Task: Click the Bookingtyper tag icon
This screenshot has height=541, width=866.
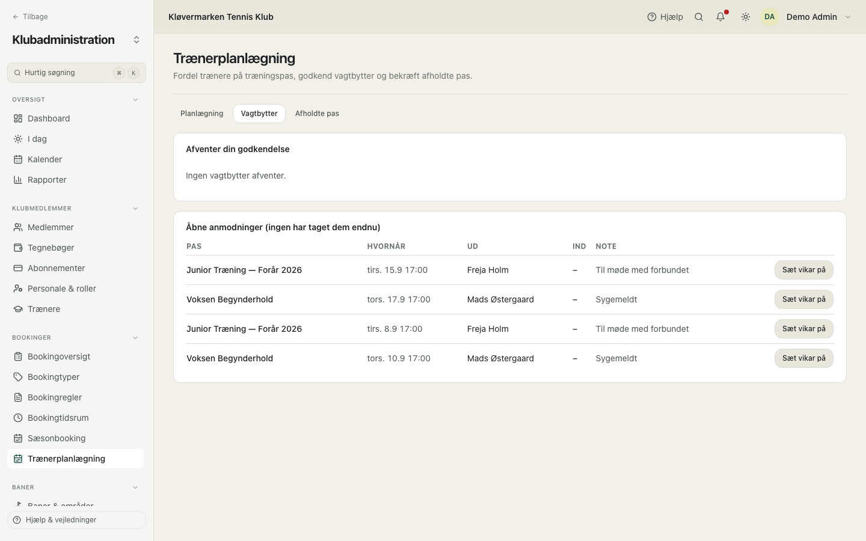Action: 18,377
